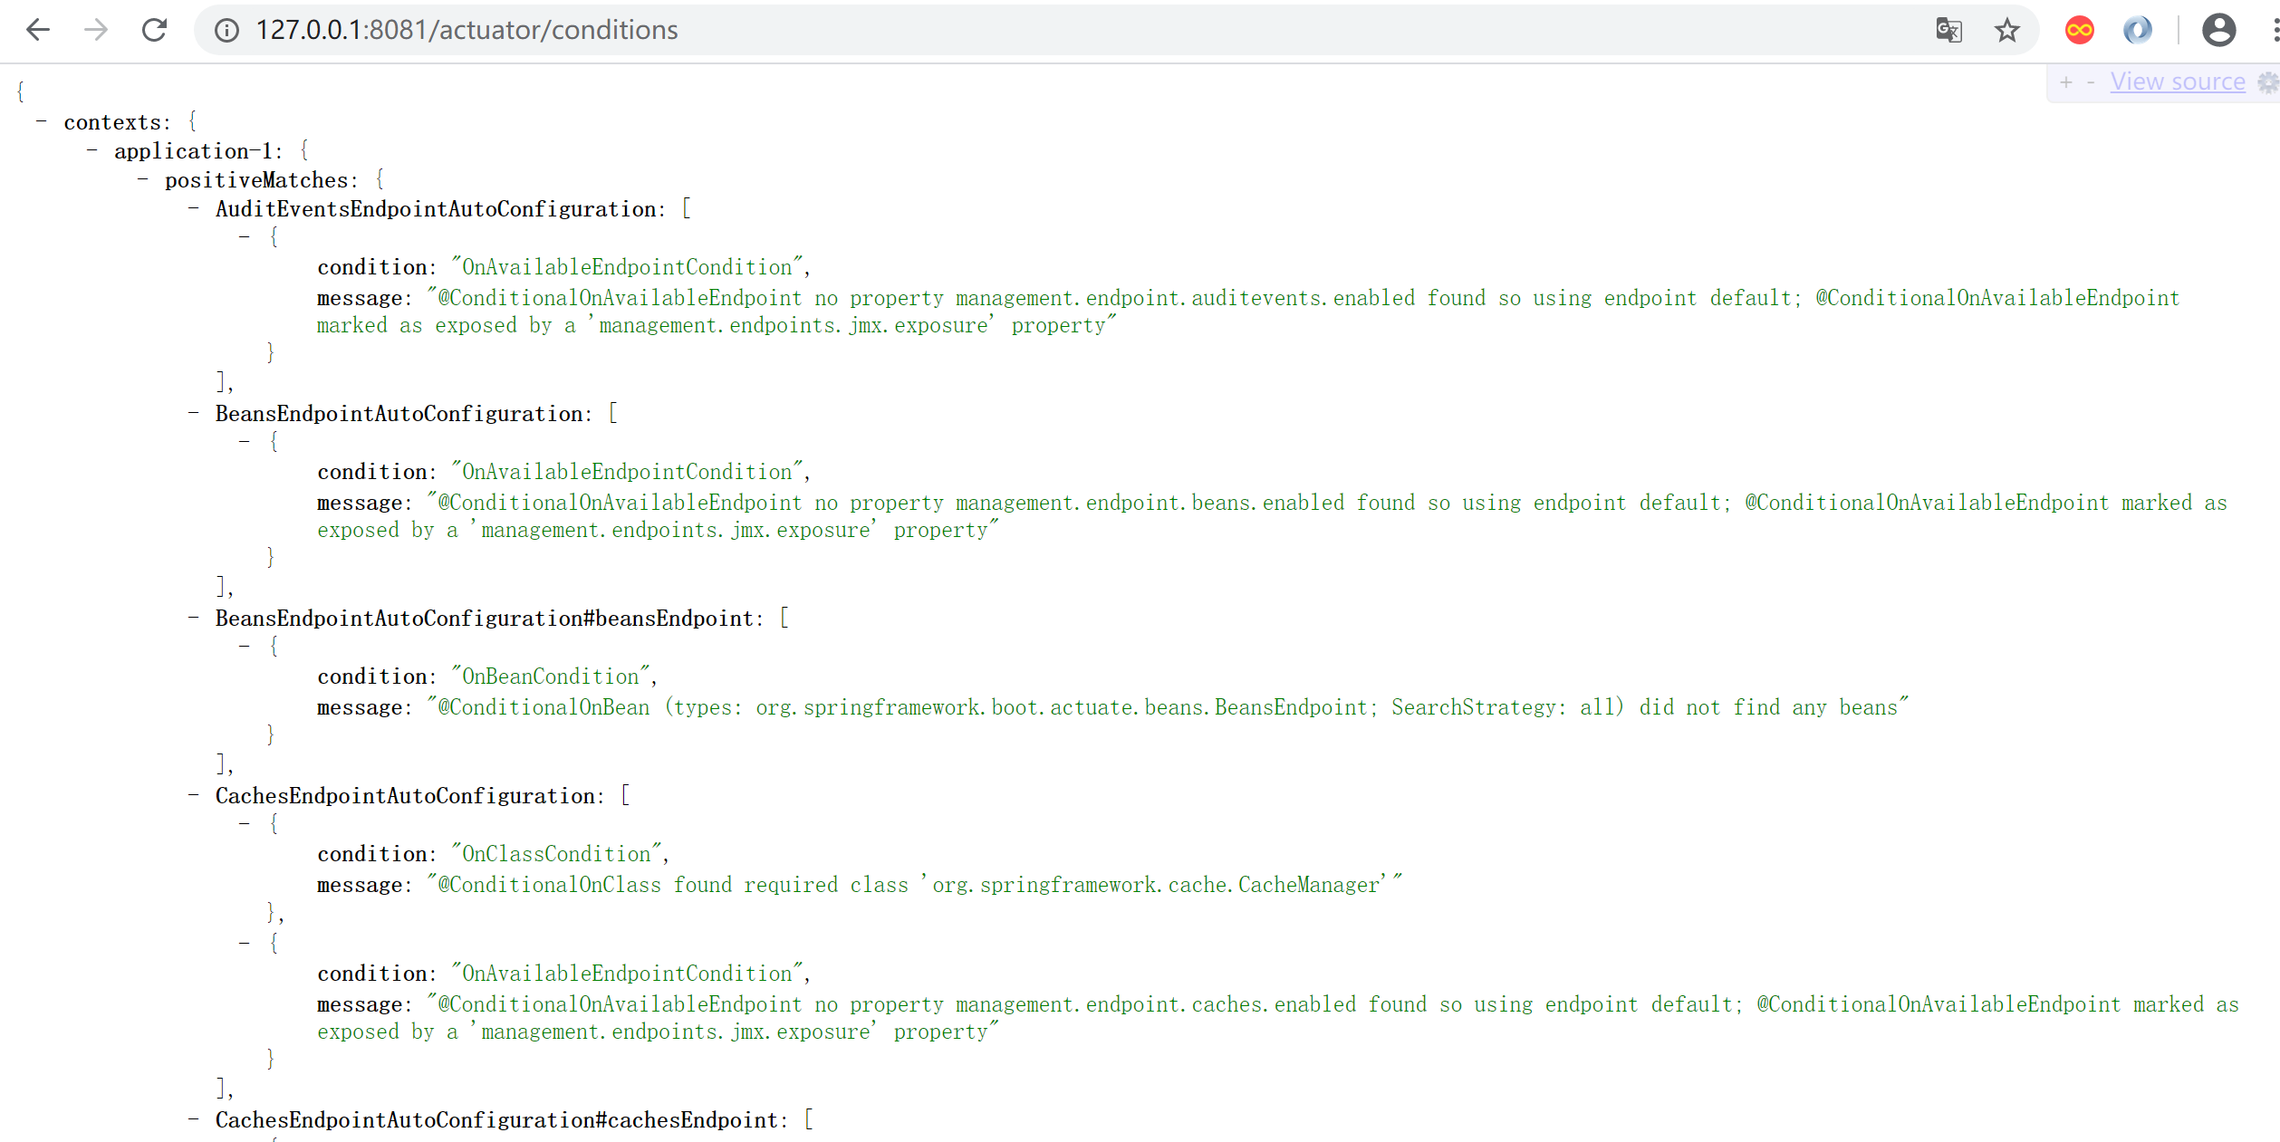The width and height of the screenshot is (2280, 1142).
Task: Click the browser extensions puzzle icon
Action: coord(2137,29)
